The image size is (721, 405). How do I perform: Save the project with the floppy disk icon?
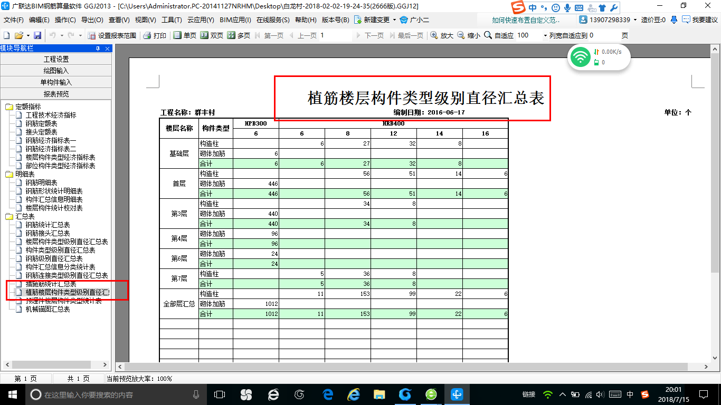pos(37,35)
